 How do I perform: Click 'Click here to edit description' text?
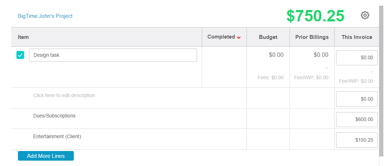pyautogui.click(x=64, y=96)
